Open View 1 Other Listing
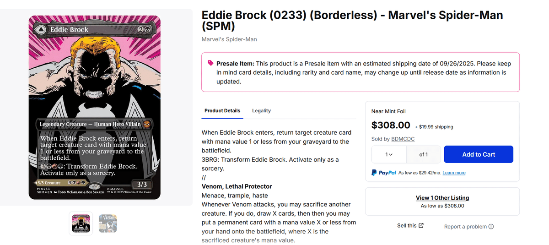Viewport: 549px width, 245px height. [442, 198]
